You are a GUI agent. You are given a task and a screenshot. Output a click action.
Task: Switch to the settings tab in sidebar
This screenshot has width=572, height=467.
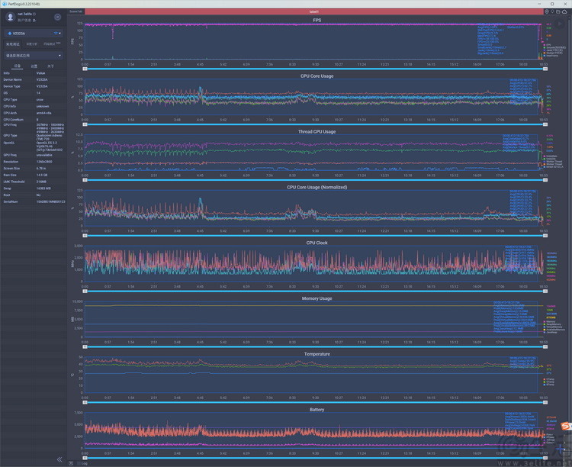(x=34, y=66)
